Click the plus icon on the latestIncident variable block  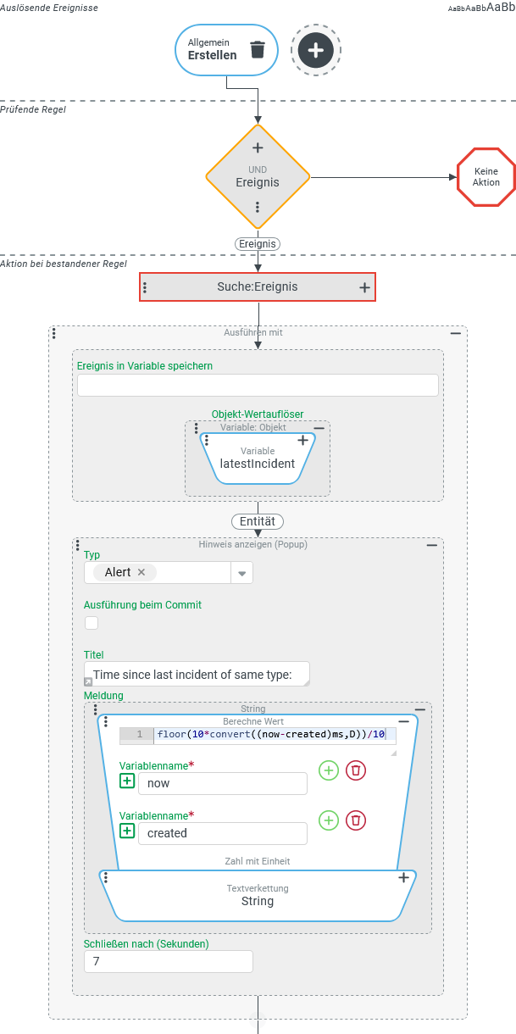[x=302, y=441]
